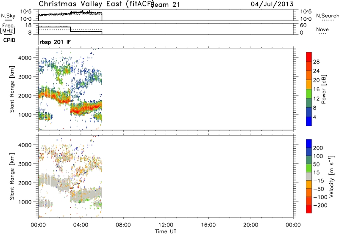Screen dimensions: 339x234
Task: Click the frequency step-down line in Freq panel
Action: 70,29
